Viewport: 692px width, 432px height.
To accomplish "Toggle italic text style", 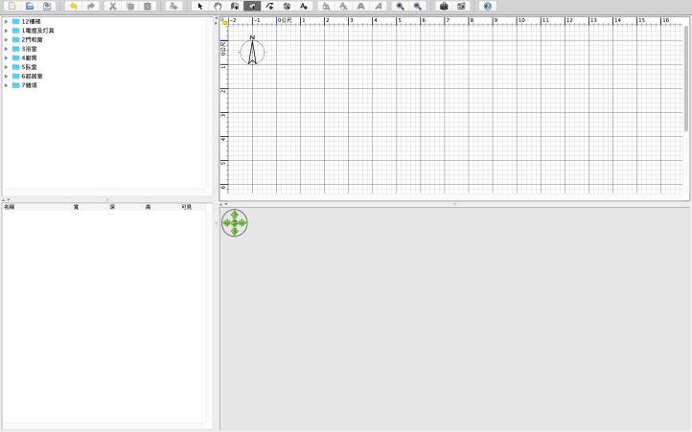I will (378, 6).
